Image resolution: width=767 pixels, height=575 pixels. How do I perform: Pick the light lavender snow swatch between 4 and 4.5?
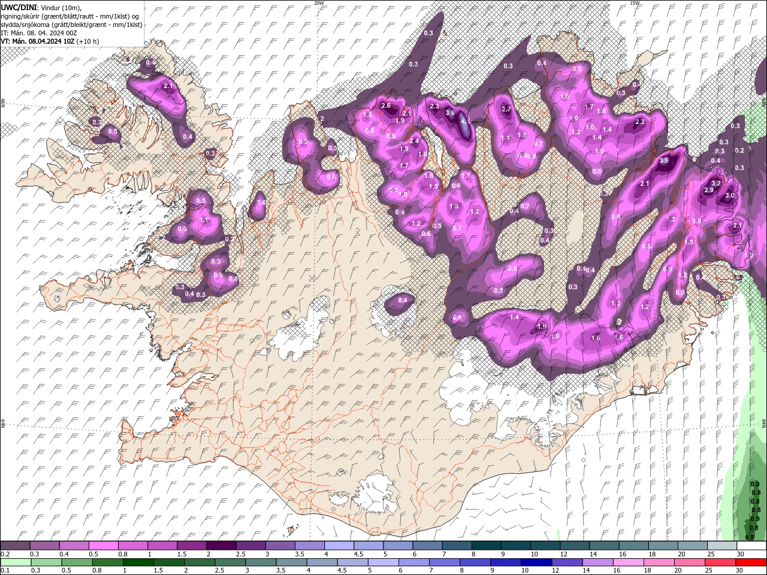click(x=339, y=546)
